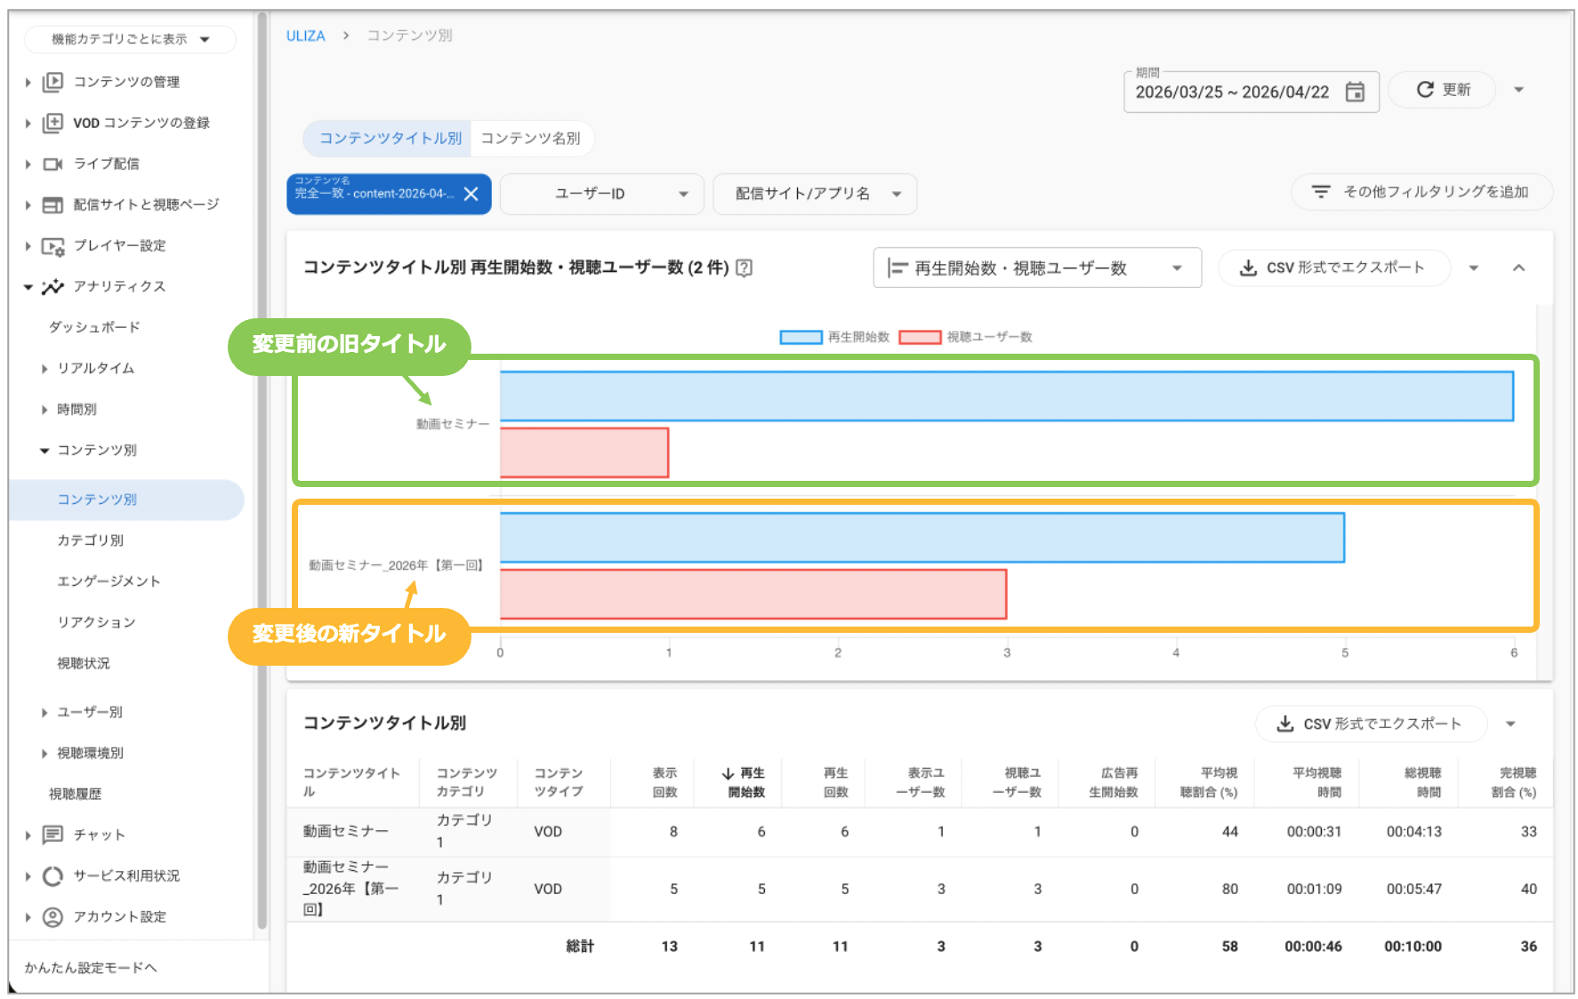This screenshot has width=1578, height=999.
Task: Collapse the コンテンツ別 parent tree item
Action: point(44,451)
